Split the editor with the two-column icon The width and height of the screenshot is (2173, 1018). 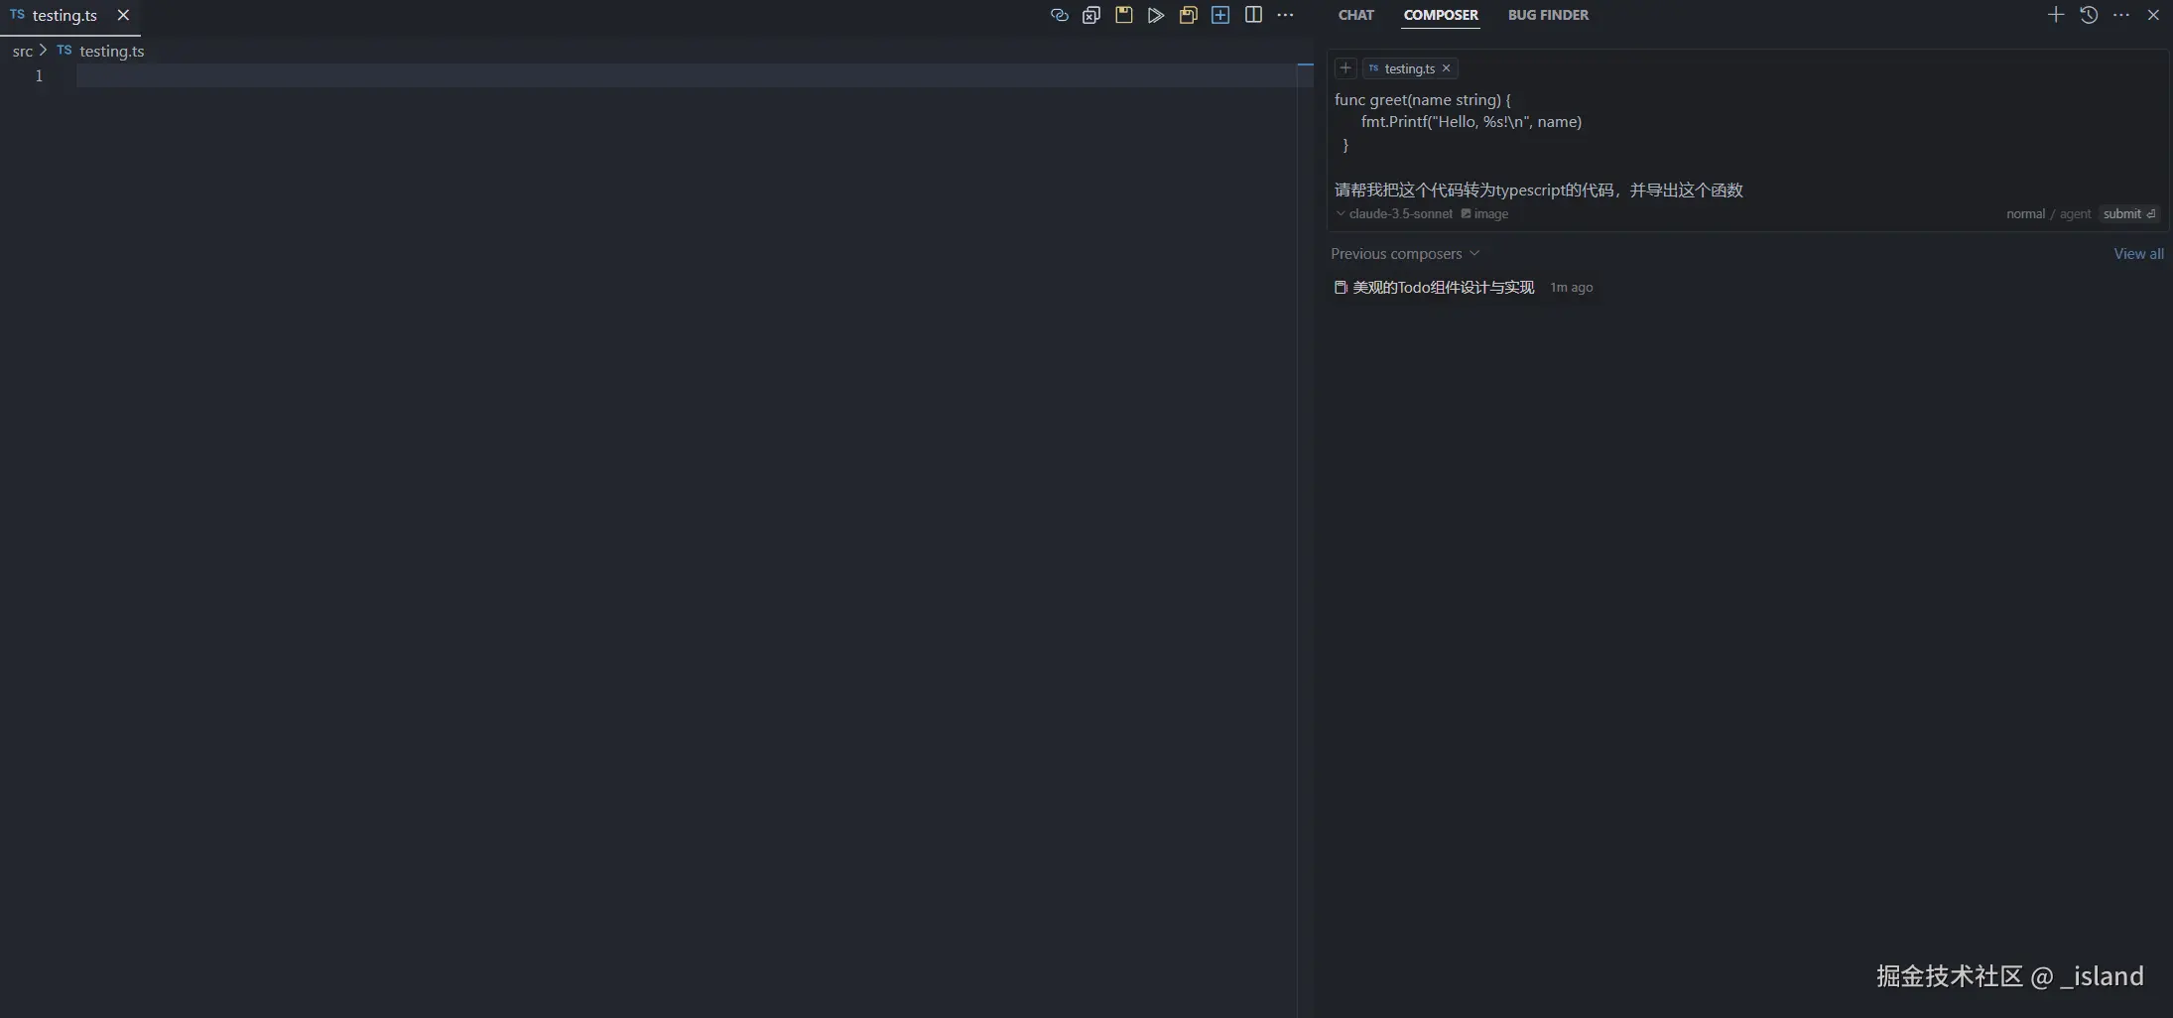1253,15
